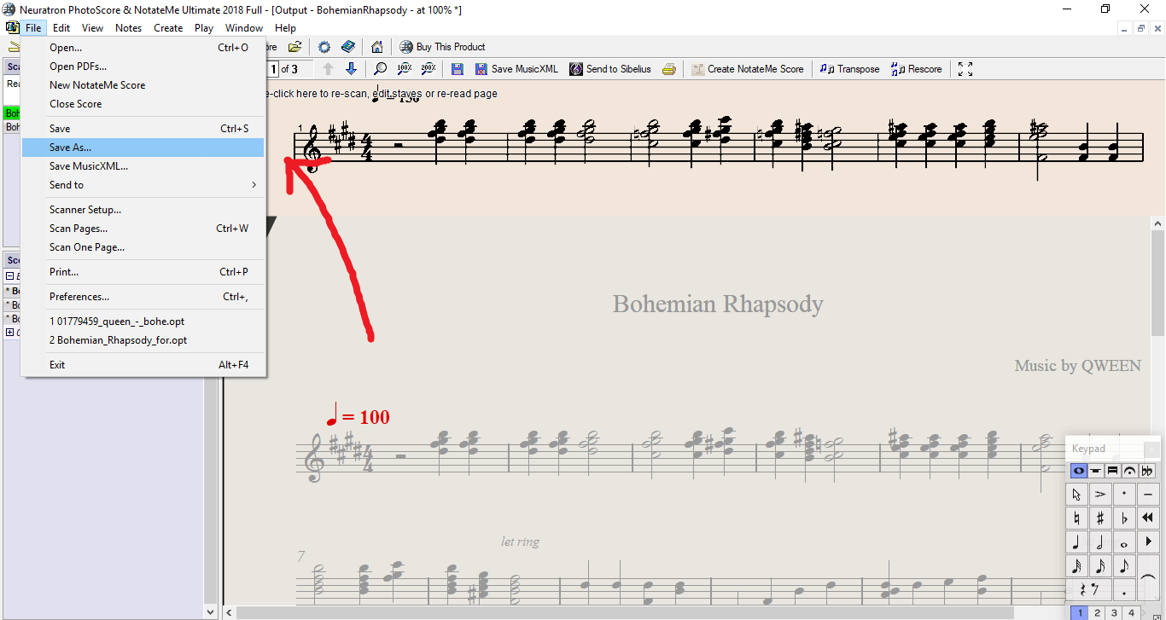
Task: Set zoom to 100% using toolbar icon
Action: [405, 69]
